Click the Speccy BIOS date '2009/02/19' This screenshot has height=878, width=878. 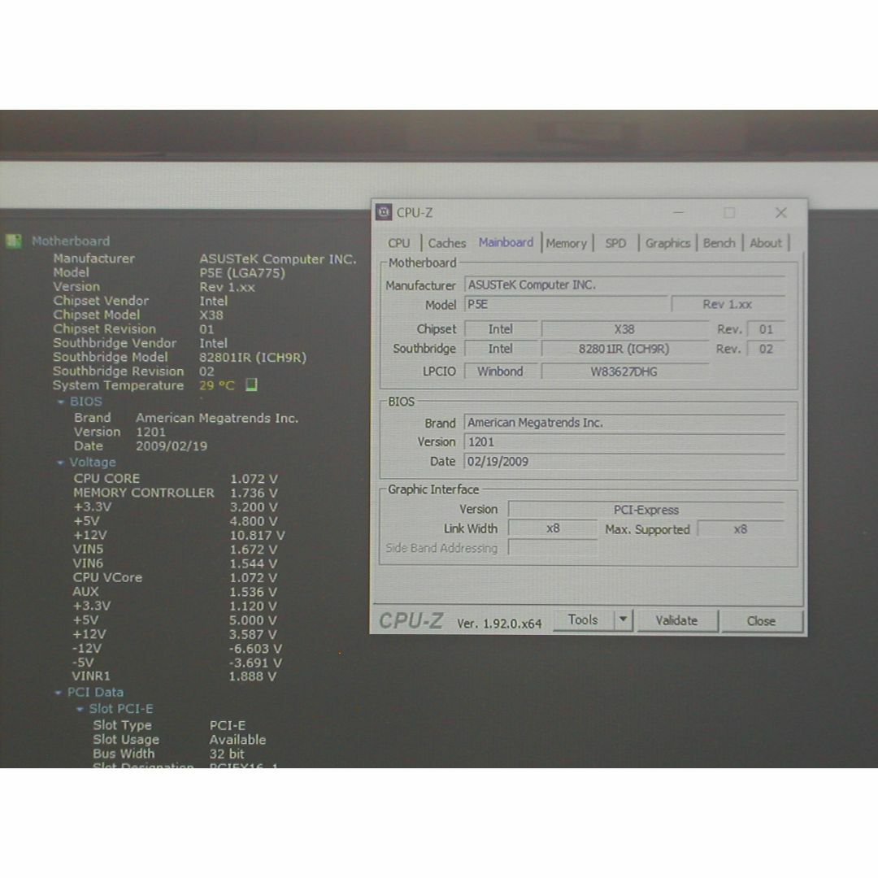[x=172, y=446]
